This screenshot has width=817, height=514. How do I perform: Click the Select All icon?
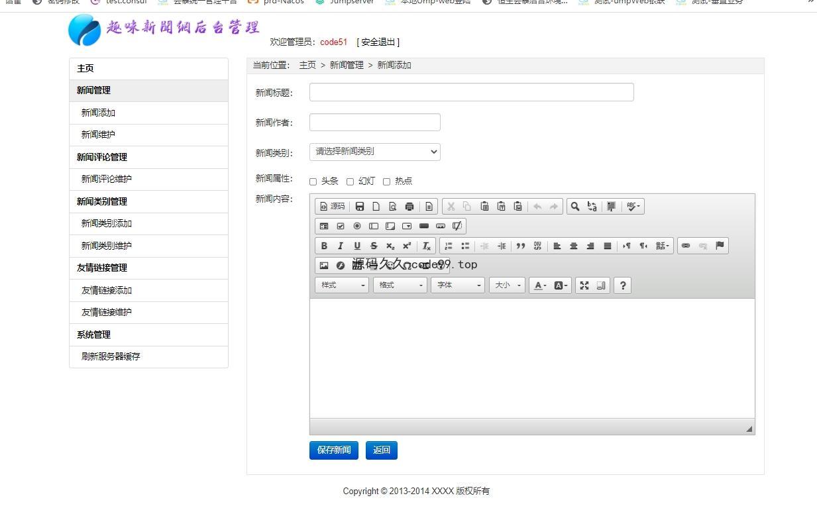(x=611, y=207)
